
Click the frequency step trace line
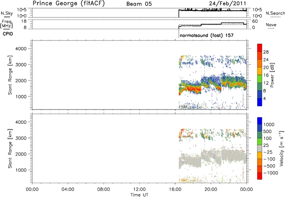click(213, 25)
